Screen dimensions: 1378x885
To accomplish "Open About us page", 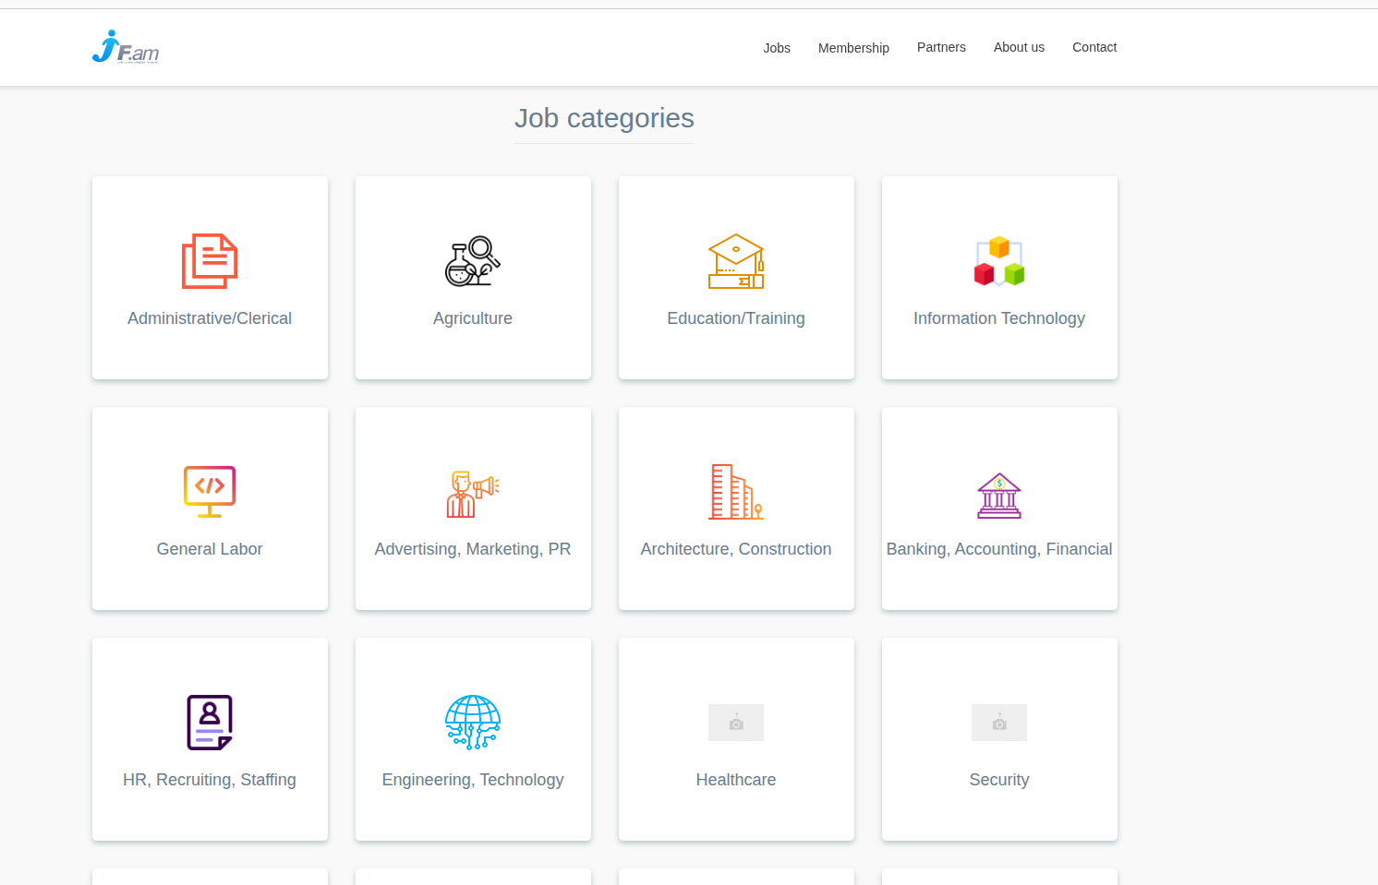I will click(x=1019, y=47).
